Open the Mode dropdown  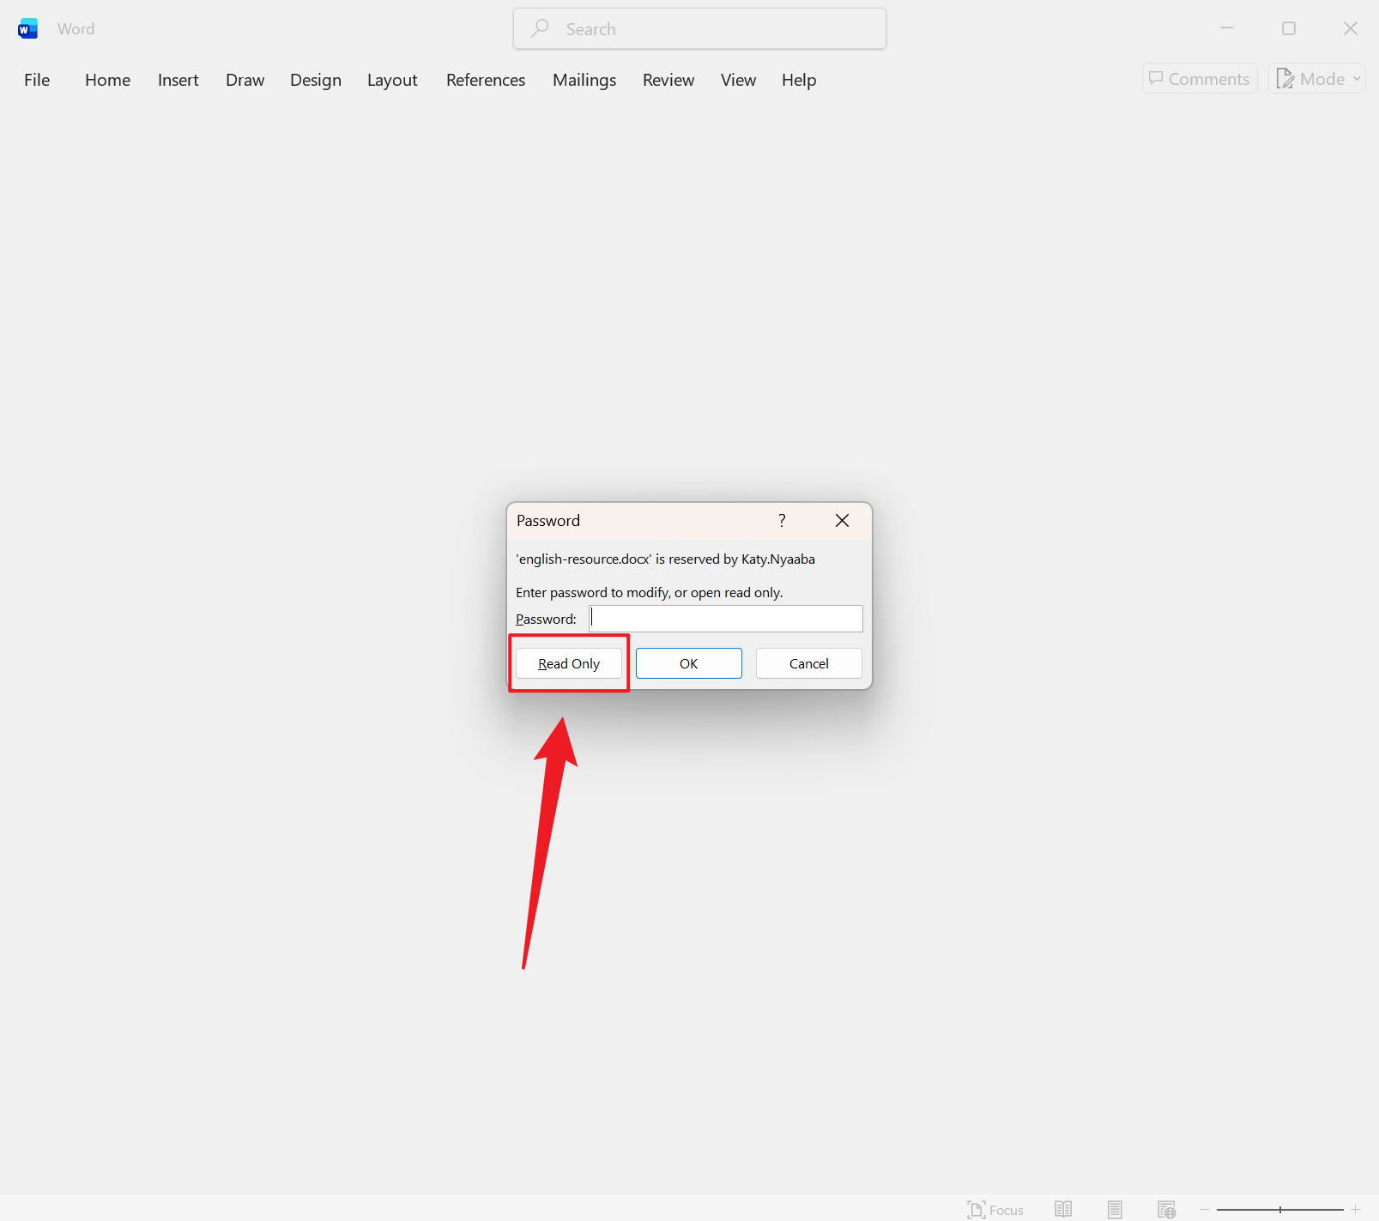pos(1316,78)
